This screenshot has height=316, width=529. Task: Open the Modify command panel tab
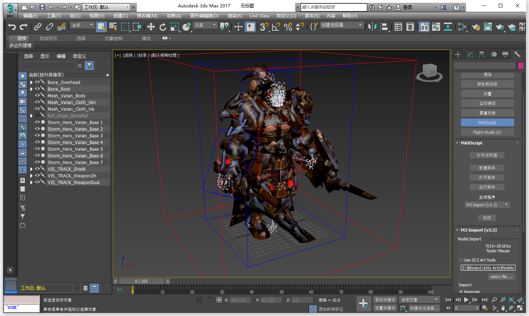tap(470, 54)
